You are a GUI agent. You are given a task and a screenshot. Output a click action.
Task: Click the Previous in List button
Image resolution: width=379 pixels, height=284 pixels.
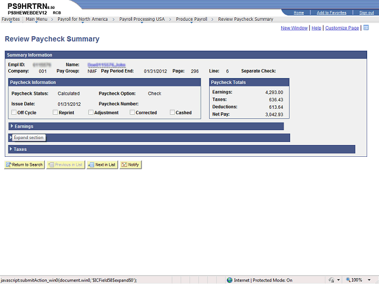[x=66, y=164]
